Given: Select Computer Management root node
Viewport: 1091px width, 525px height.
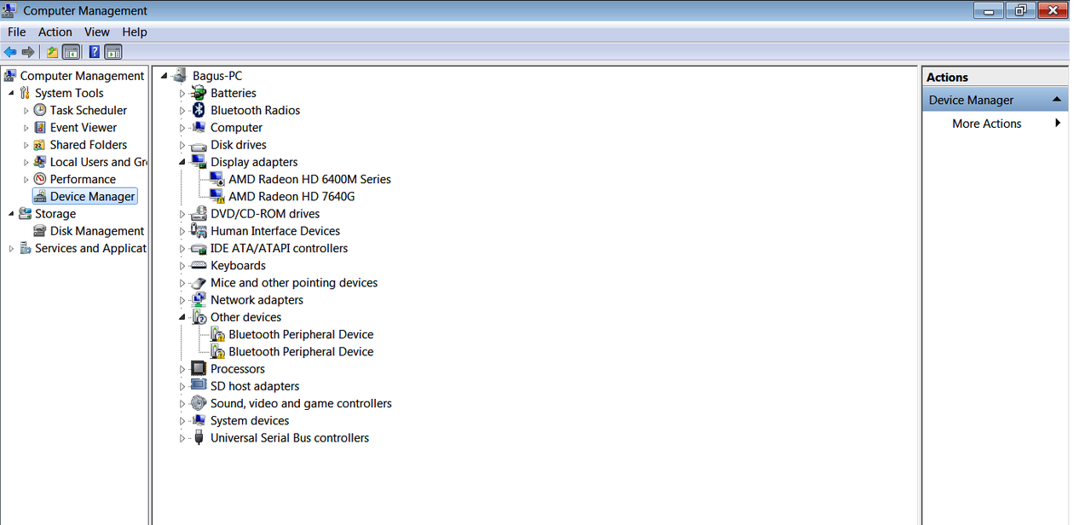Looking at the screenshot, I should pos(82,76).
